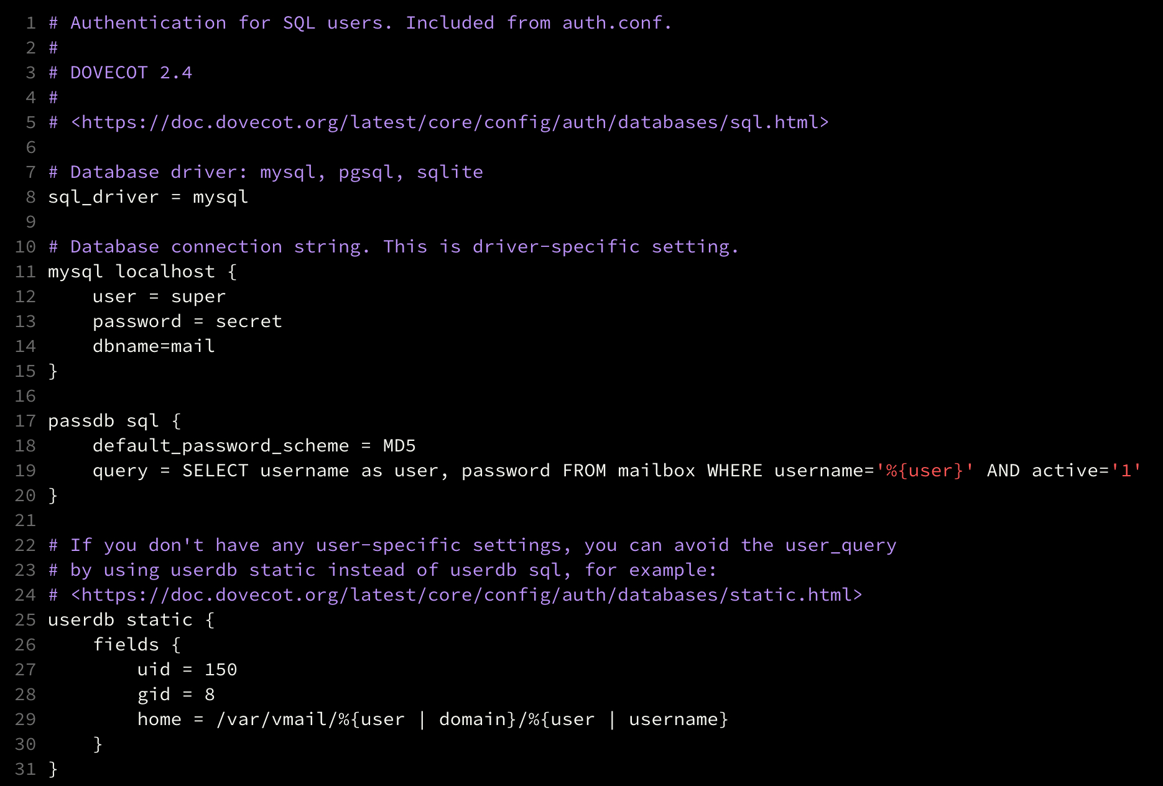Click line number 25 in the gutter
Screen dimensions: 1163x786
click(x=25, y=620)
